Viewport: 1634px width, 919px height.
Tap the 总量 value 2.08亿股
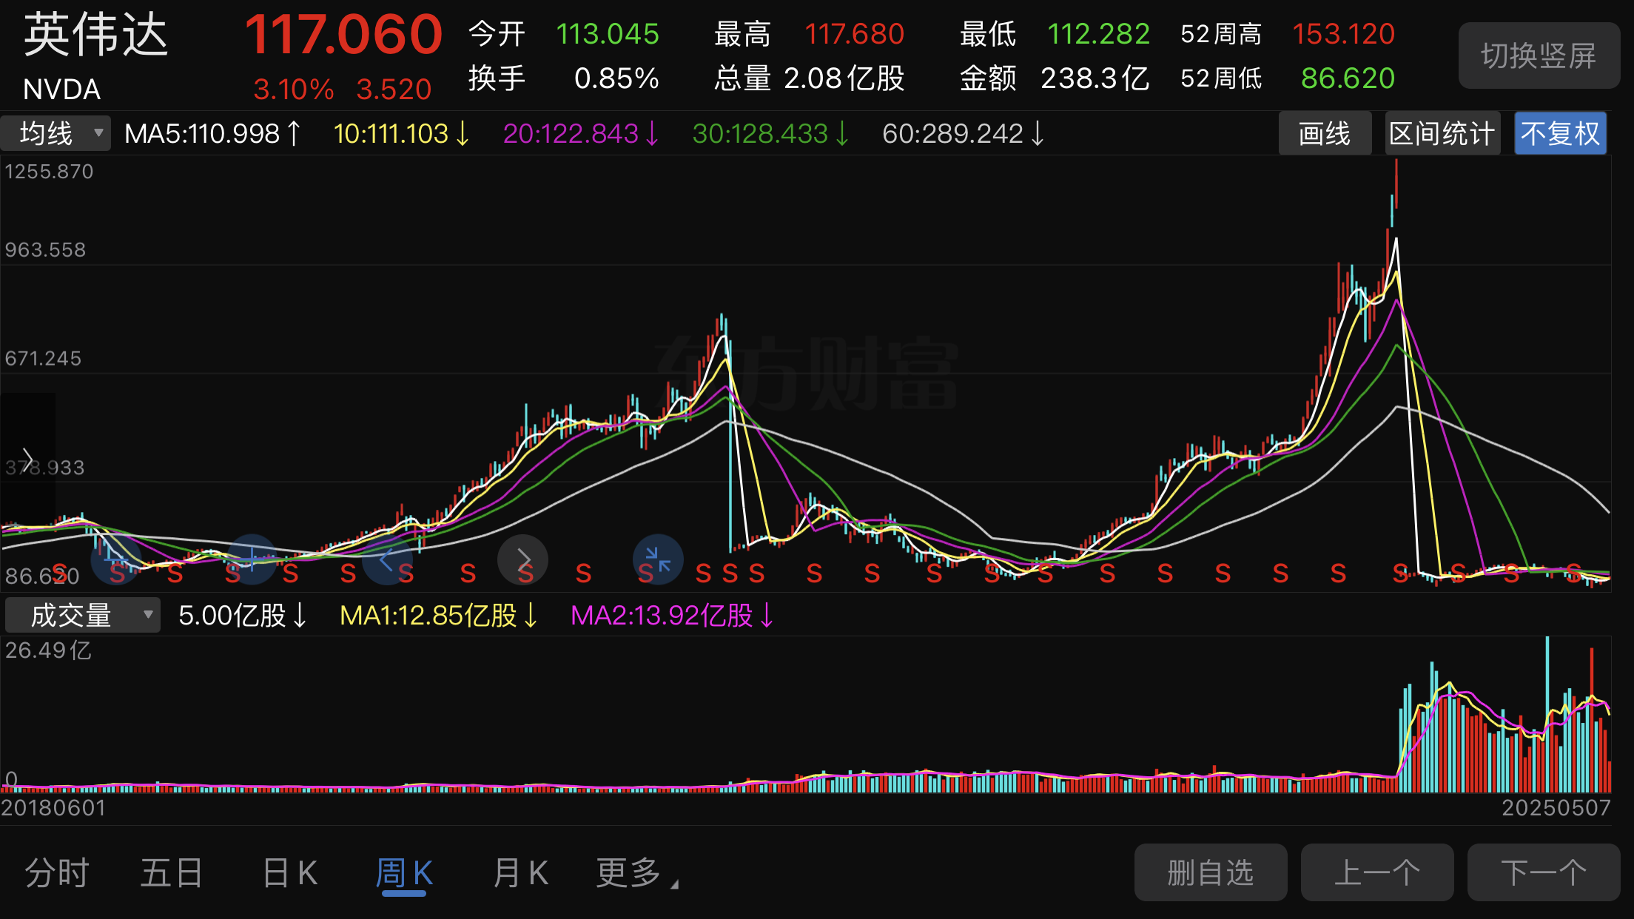[x=844, y=78]
